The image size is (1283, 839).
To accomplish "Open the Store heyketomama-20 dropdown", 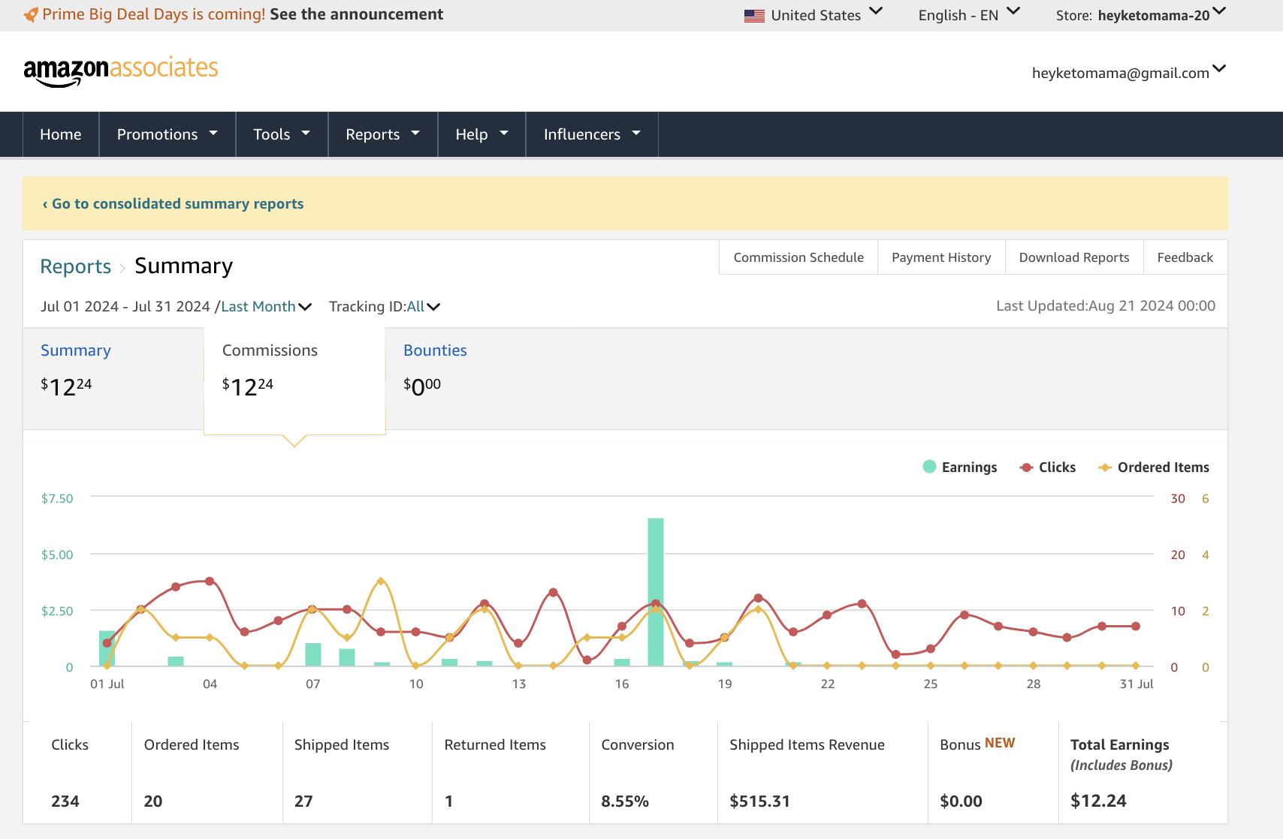I will pyautogui.click(x=1140, y=15).
